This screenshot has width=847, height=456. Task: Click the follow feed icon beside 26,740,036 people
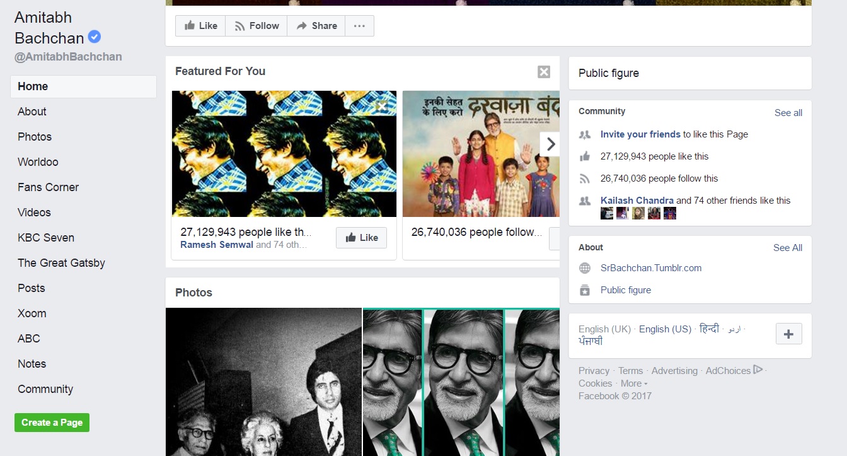pyautogui.click(x=585, y=178)
